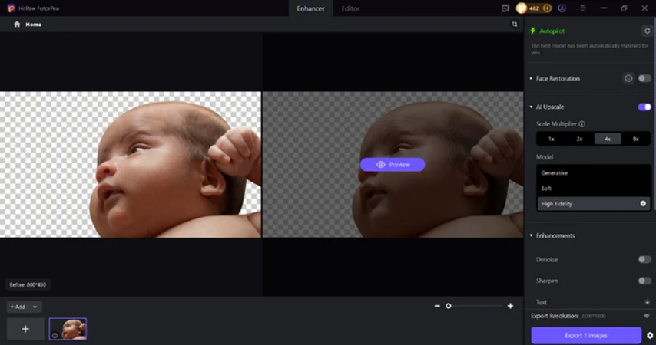Choose the High Fidelity model
This screenshot has height=345, width=656.
point(593,204)
